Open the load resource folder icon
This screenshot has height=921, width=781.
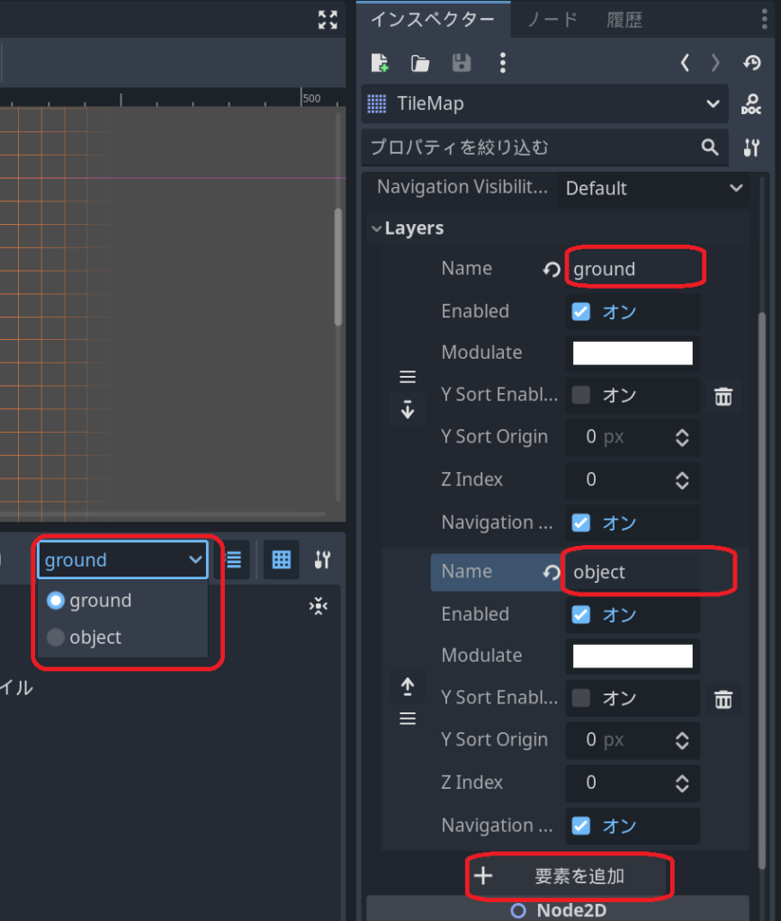420,63
